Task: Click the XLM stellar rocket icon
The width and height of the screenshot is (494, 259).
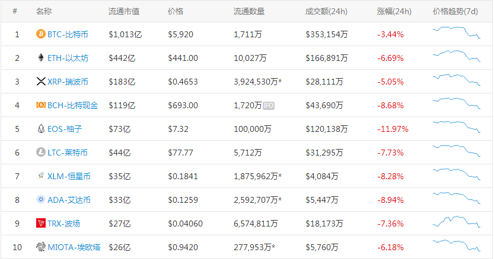Action: click(x=41, y=176)
